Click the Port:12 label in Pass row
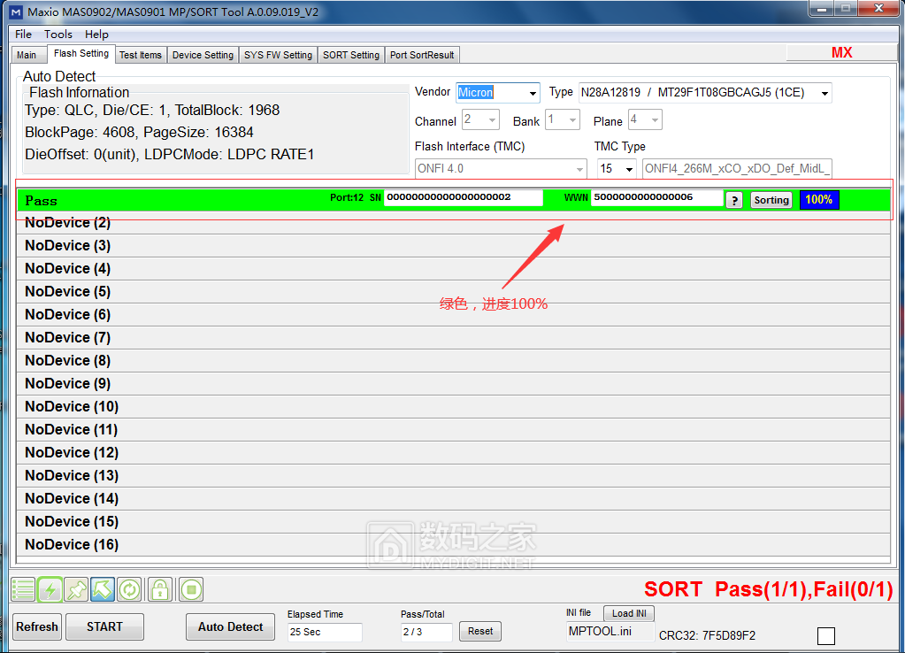 pyautogui.click(x=347, y=197)
